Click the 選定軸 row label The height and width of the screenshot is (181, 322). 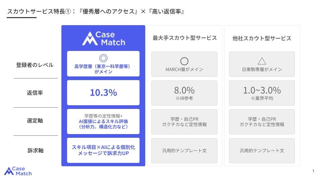(35, 121)
